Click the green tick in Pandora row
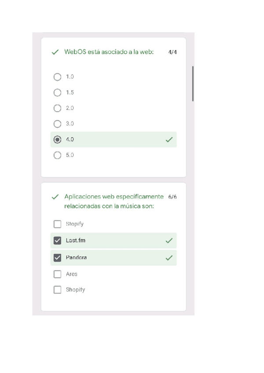This screenshot has height=373, width=264. click(169, 258)
